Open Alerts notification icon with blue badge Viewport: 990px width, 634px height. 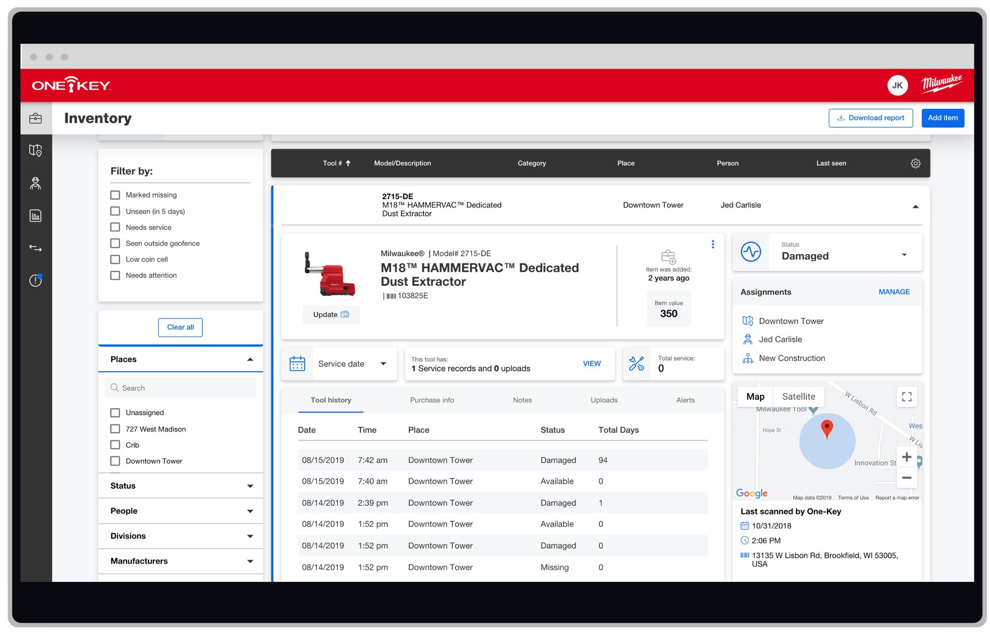tap(35, 280)
